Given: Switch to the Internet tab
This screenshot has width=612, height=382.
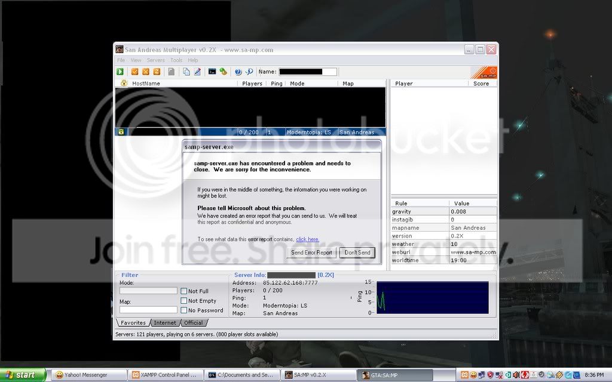Looking at the screenshot, I should pos(165,323).
